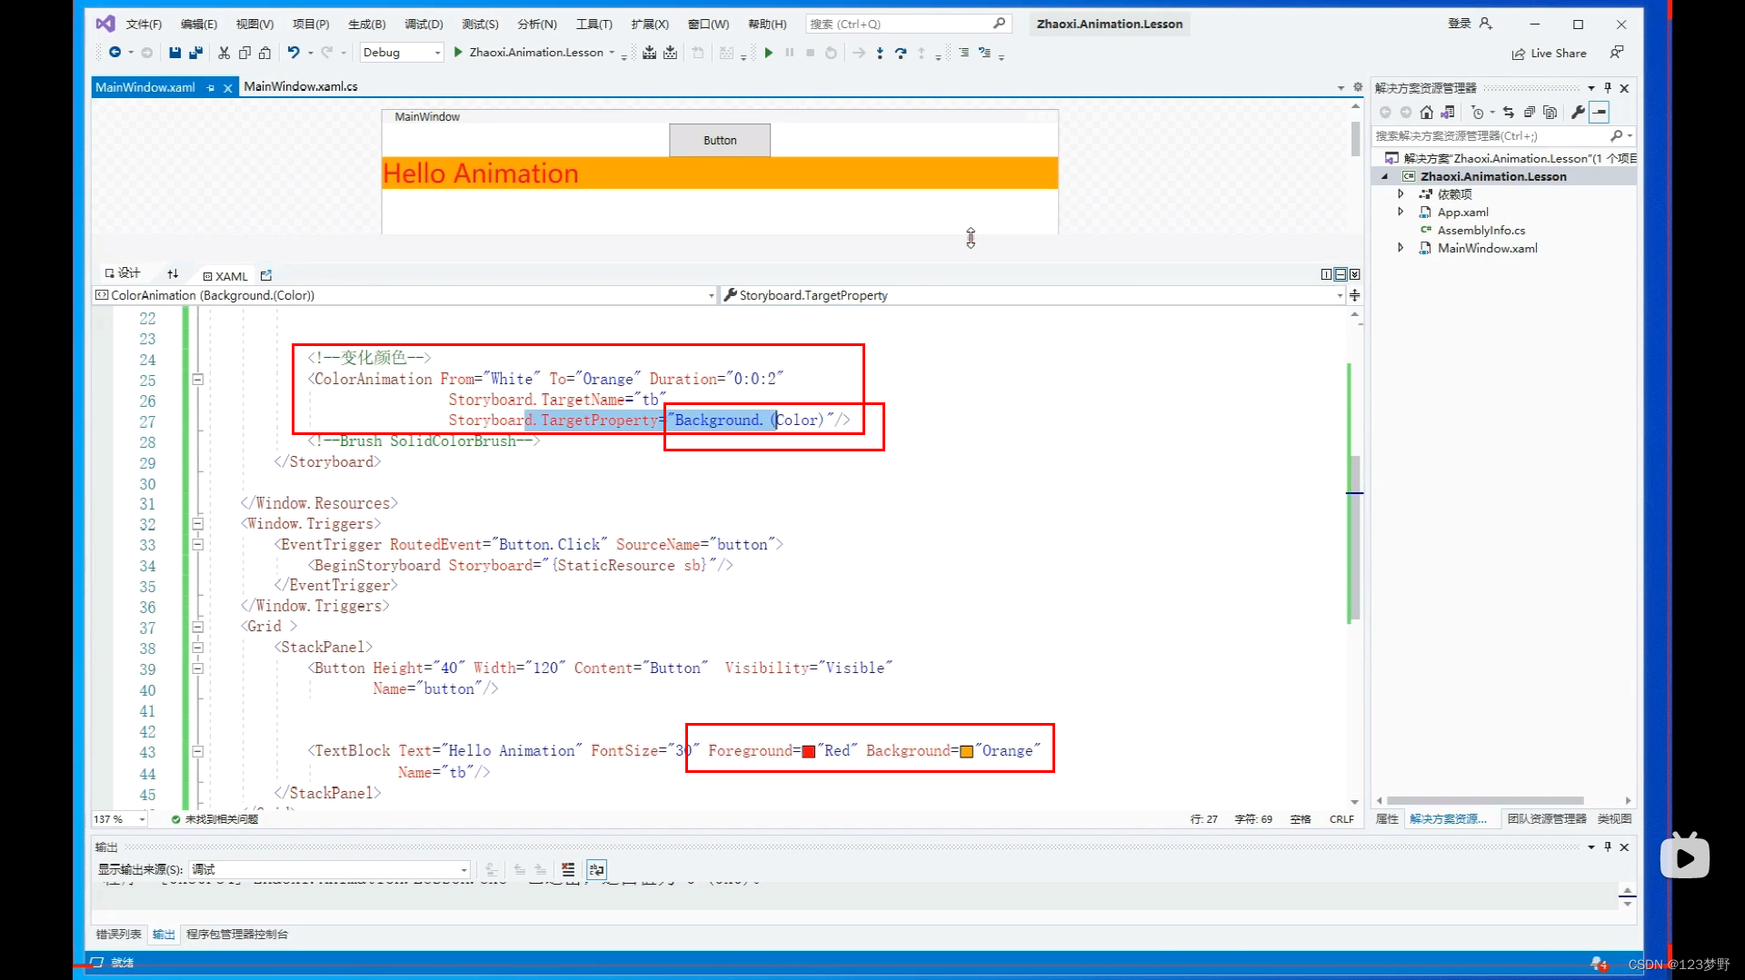This screenshot has width=1745, height=980.
Task: Collapse the Zhaoxi.Animation.Lesson project node
Action: coord(1385,176)
